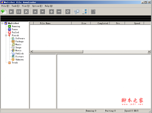Open the Software folder under Finish
This screenshot has width=152, height=113.
(20, 39)
